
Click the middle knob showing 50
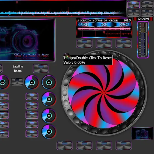49,116
